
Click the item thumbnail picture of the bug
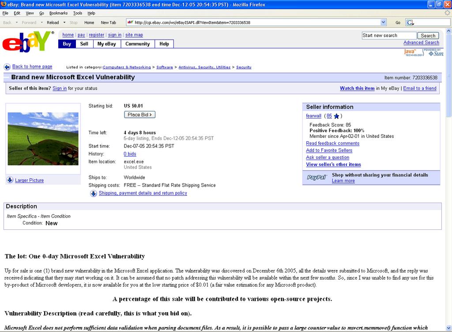click(x=43, y=139)
